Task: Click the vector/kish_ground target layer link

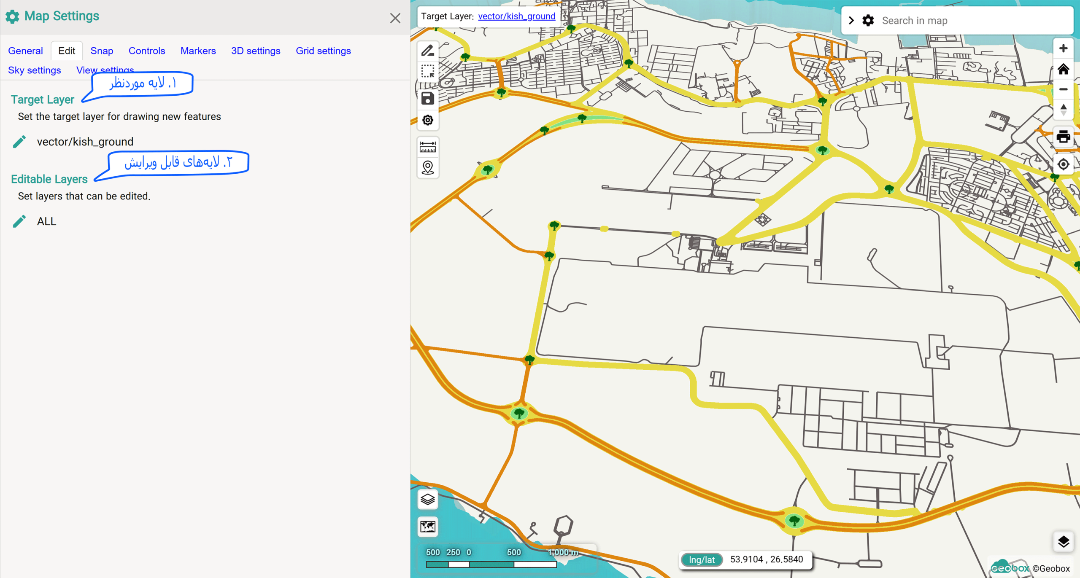Action: [x=516, y=16]
